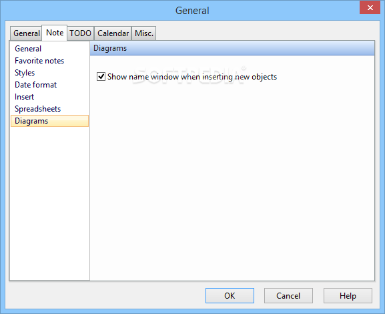Switch to the Calendar tab
Image resolution: width=385 pixels, height=314 pixels.
tap(113, 33)
